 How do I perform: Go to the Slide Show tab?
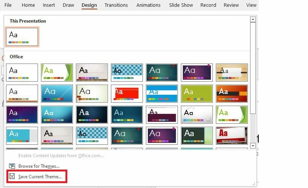click(x=181, y=5)
